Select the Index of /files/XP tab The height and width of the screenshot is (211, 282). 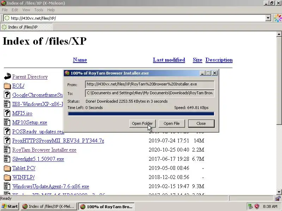pyautogui.click(x=26, y=27)
